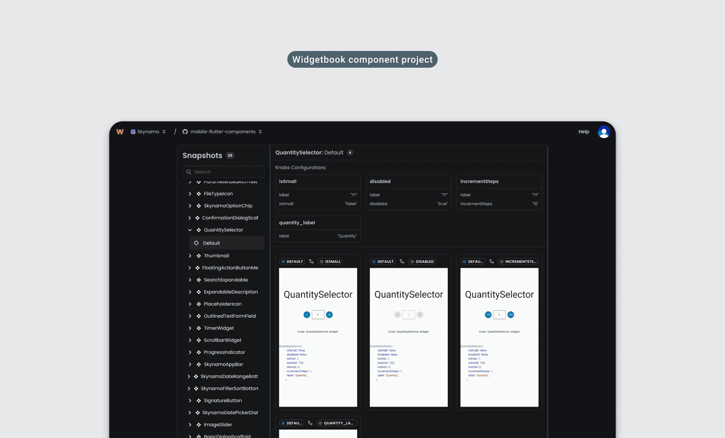Expand the SkynamoOptionChip tree node
Screen dimensions: 725x438
click(x=190, y=206)
